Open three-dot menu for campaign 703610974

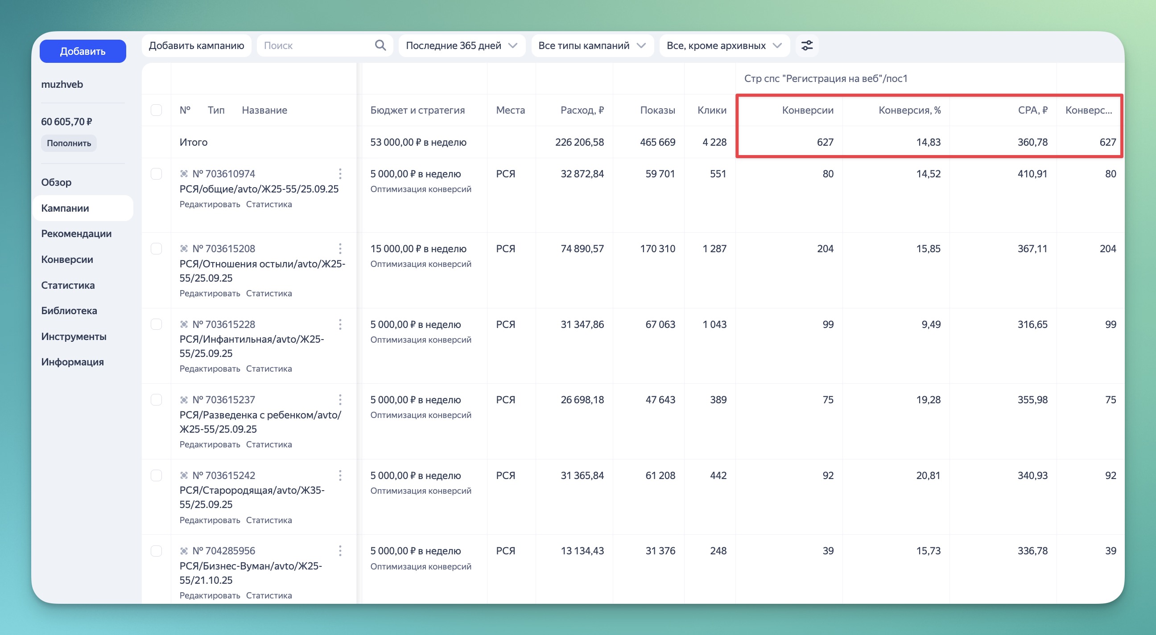[x=340, y=173]
